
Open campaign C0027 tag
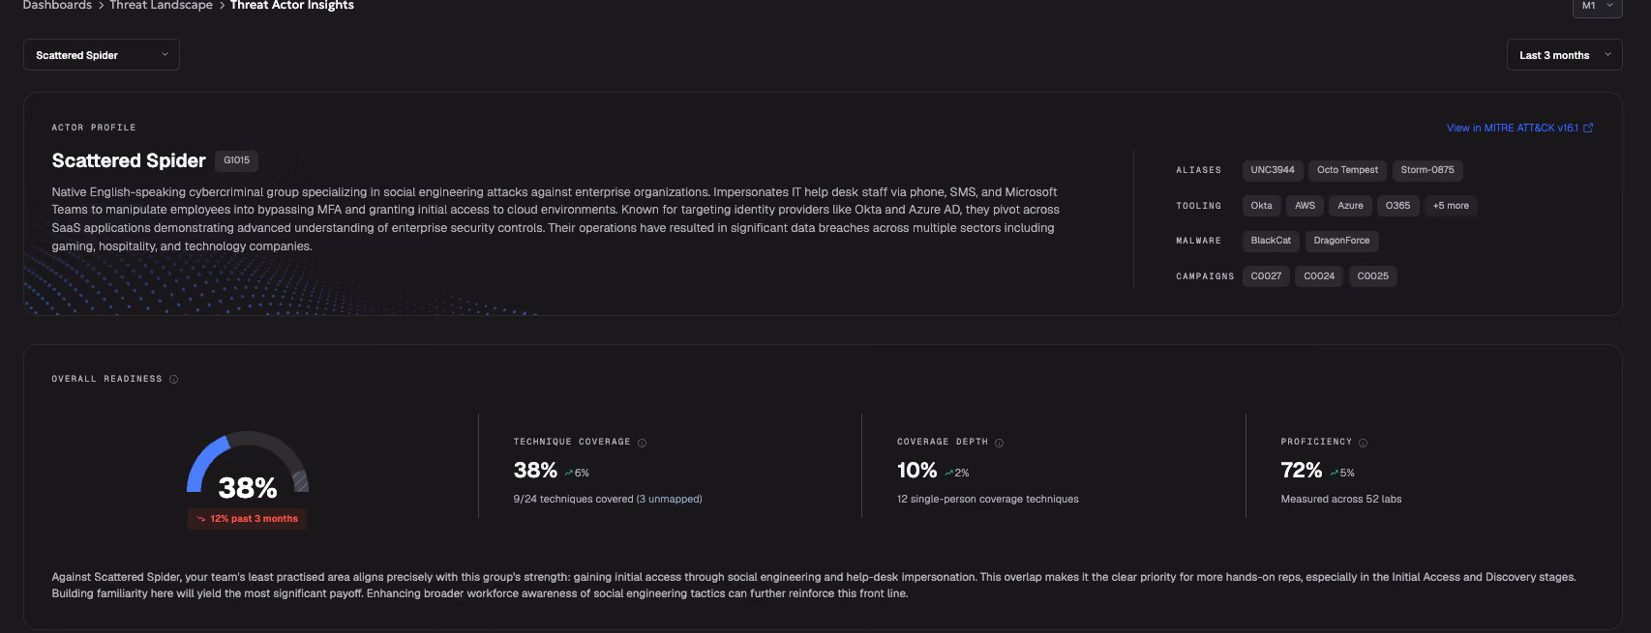(x=1266, y=276)
